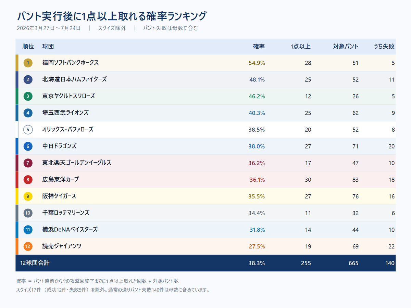The height and width of the screenshot is (308, 411).
Task: Click the gray rank 10 badge
Action: tap(28, 213)
